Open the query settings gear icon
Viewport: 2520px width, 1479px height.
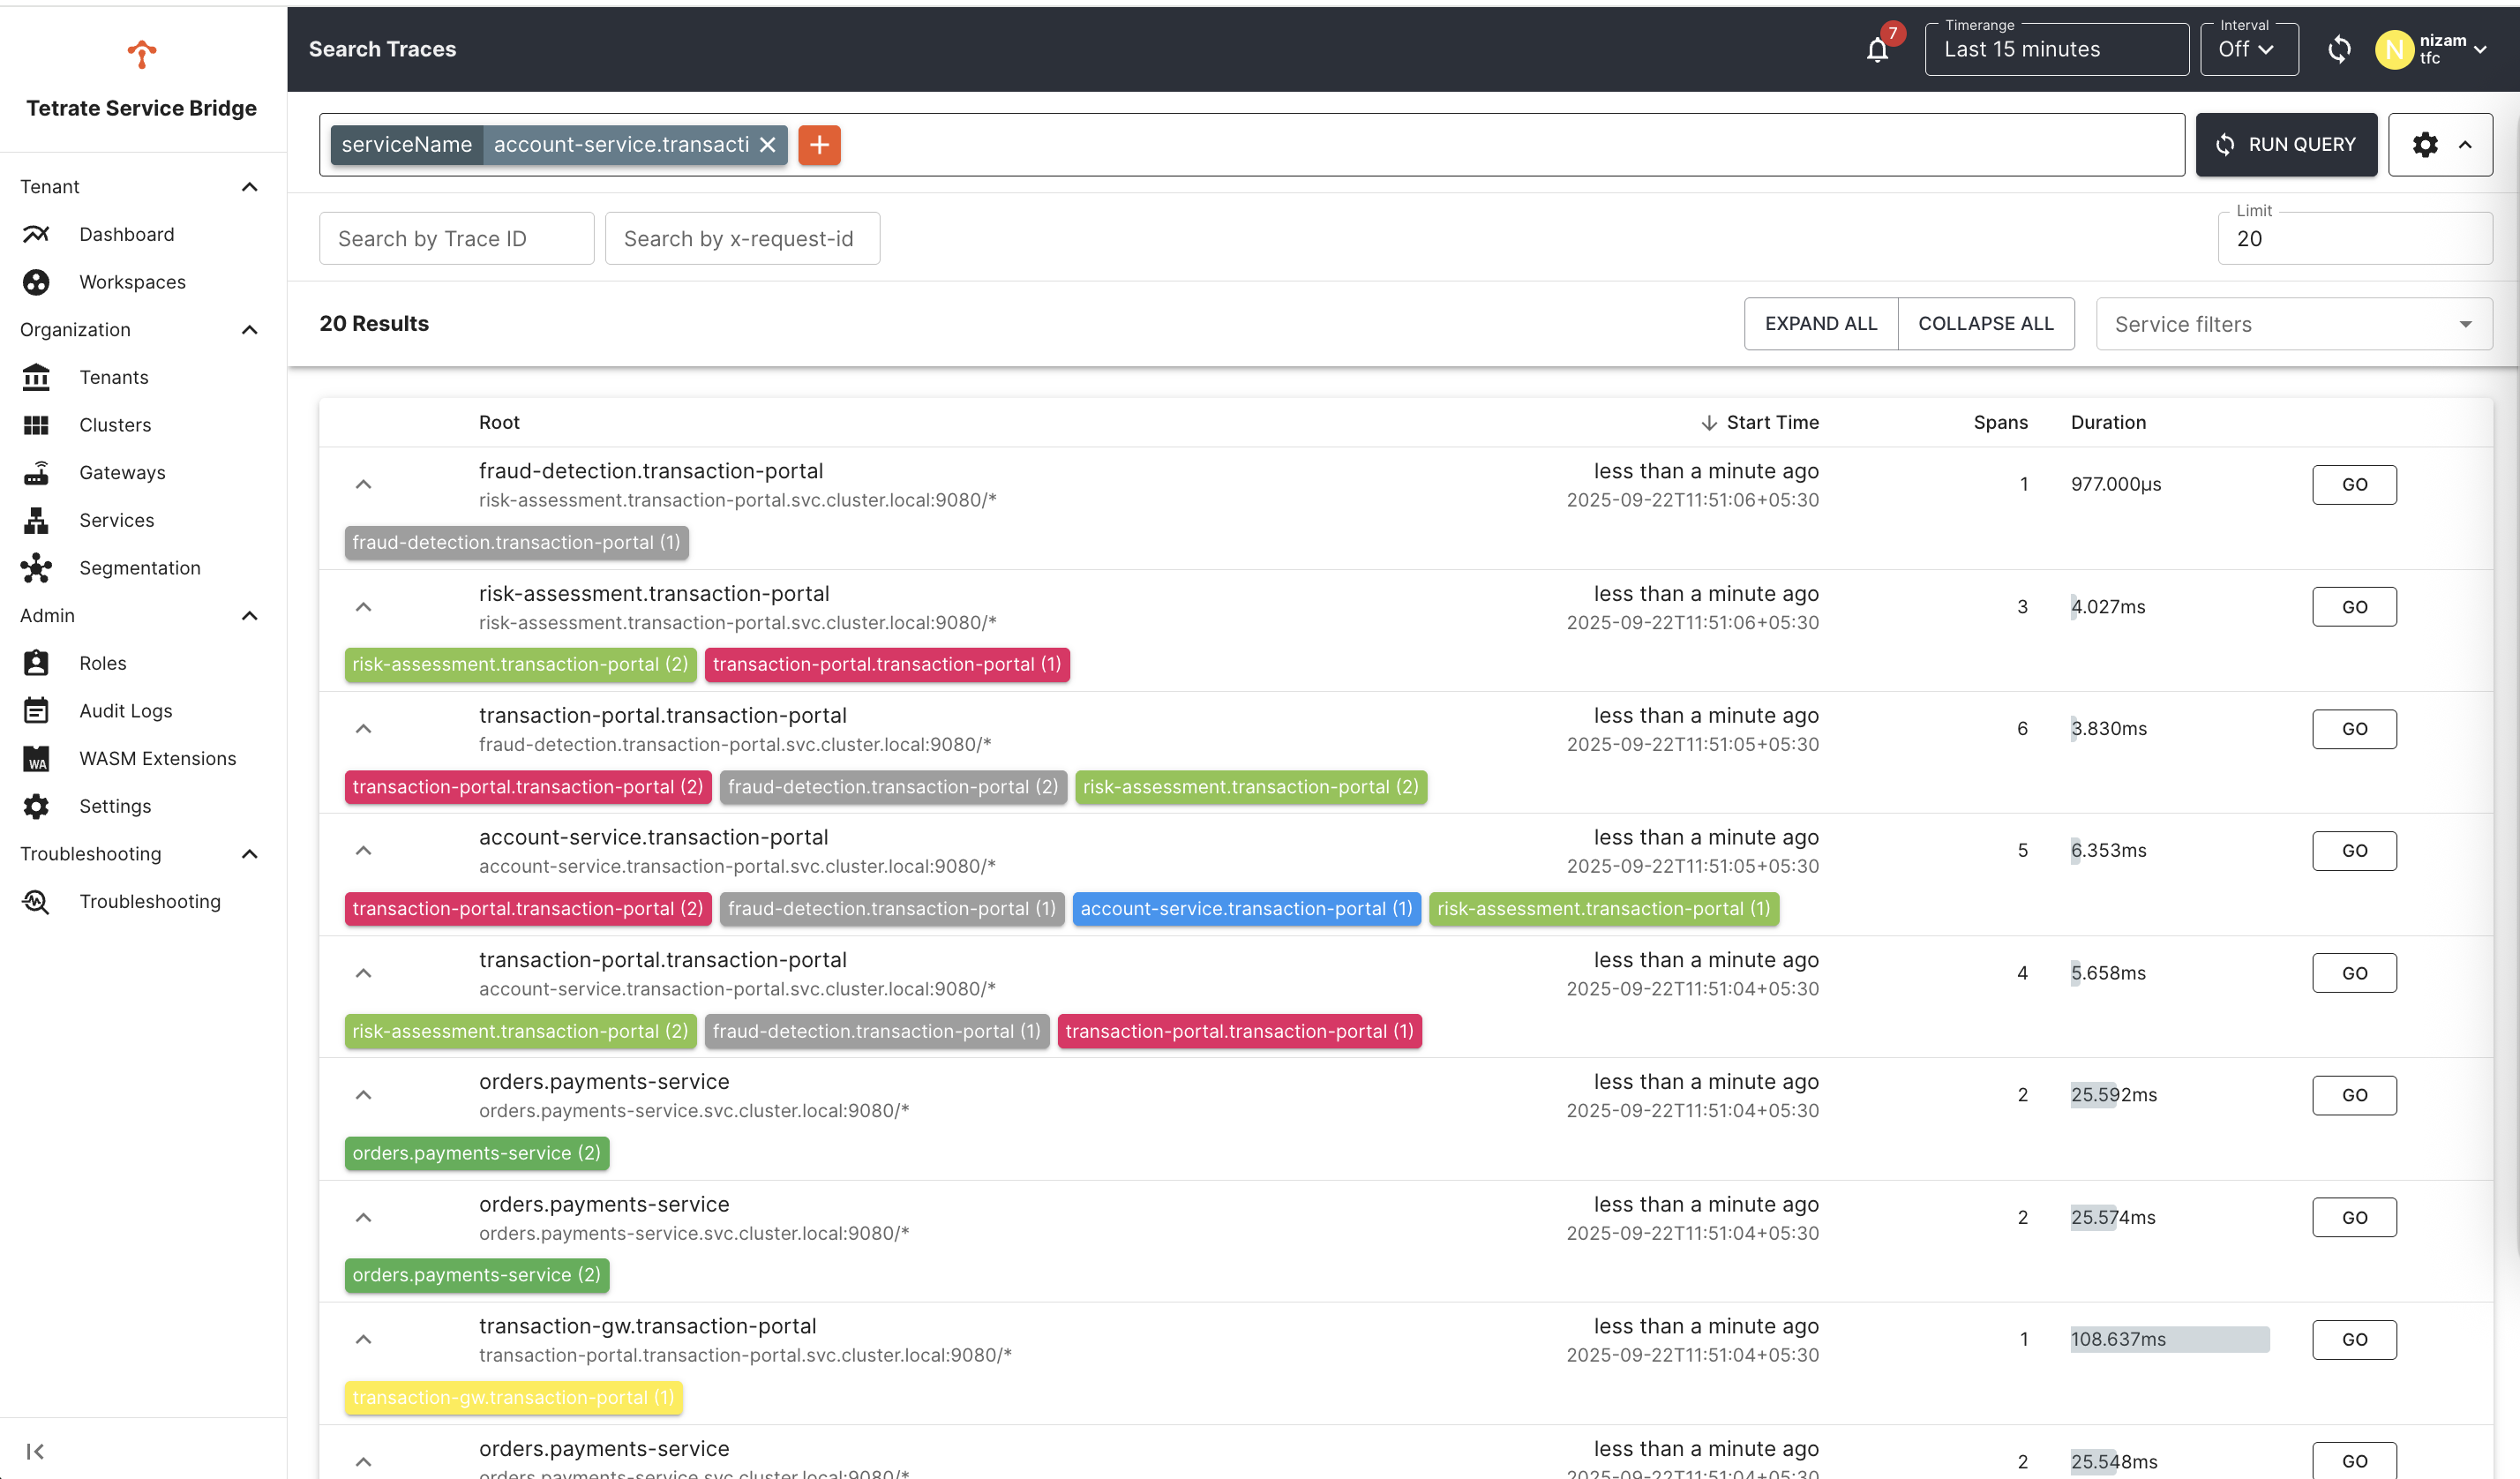coord(2424,145)
